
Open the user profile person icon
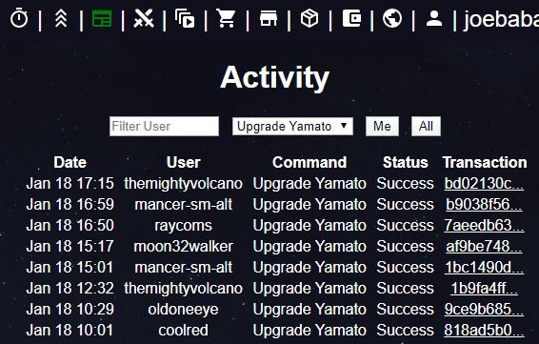[x=434, y=18]
